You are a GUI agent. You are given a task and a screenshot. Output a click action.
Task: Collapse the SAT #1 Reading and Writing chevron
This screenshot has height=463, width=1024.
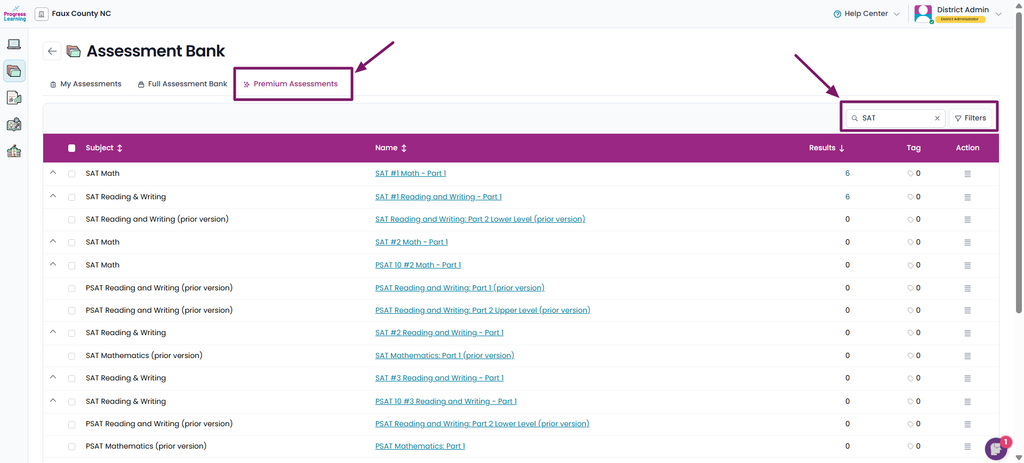(x=53, y=196)
